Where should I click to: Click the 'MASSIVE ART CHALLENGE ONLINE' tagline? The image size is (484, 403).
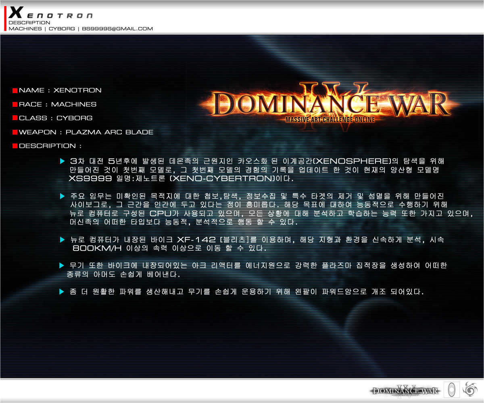point(330,120)
